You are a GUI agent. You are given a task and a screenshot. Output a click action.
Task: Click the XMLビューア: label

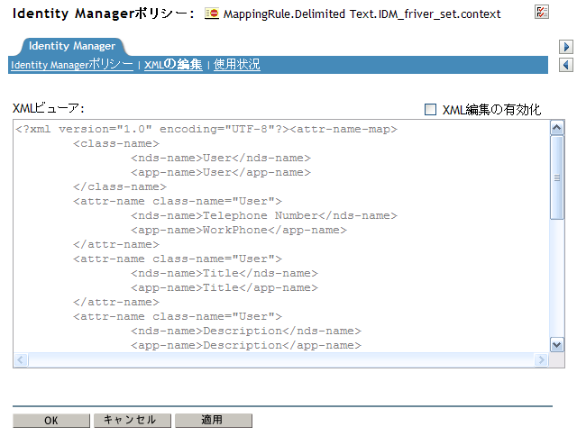point(48,108)
